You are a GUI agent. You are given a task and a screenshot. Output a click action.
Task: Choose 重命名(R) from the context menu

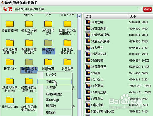tap(54, 100)
